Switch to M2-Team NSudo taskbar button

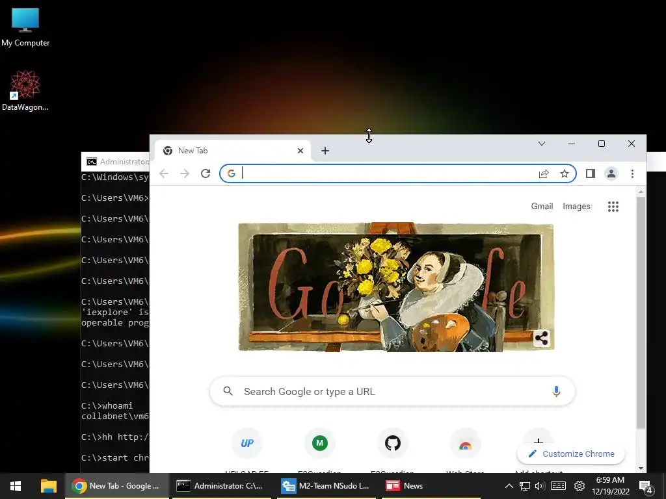pyautogui.click(x=326, y=486)
